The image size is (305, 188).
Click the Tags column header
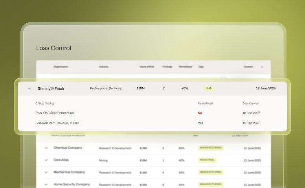tap(201, 67)
